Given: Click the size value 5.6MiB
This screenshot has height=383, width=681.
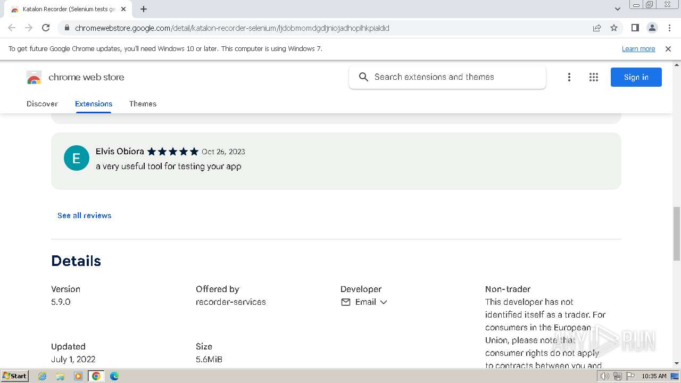Looking at the screenshot, I should coord(209,360).
